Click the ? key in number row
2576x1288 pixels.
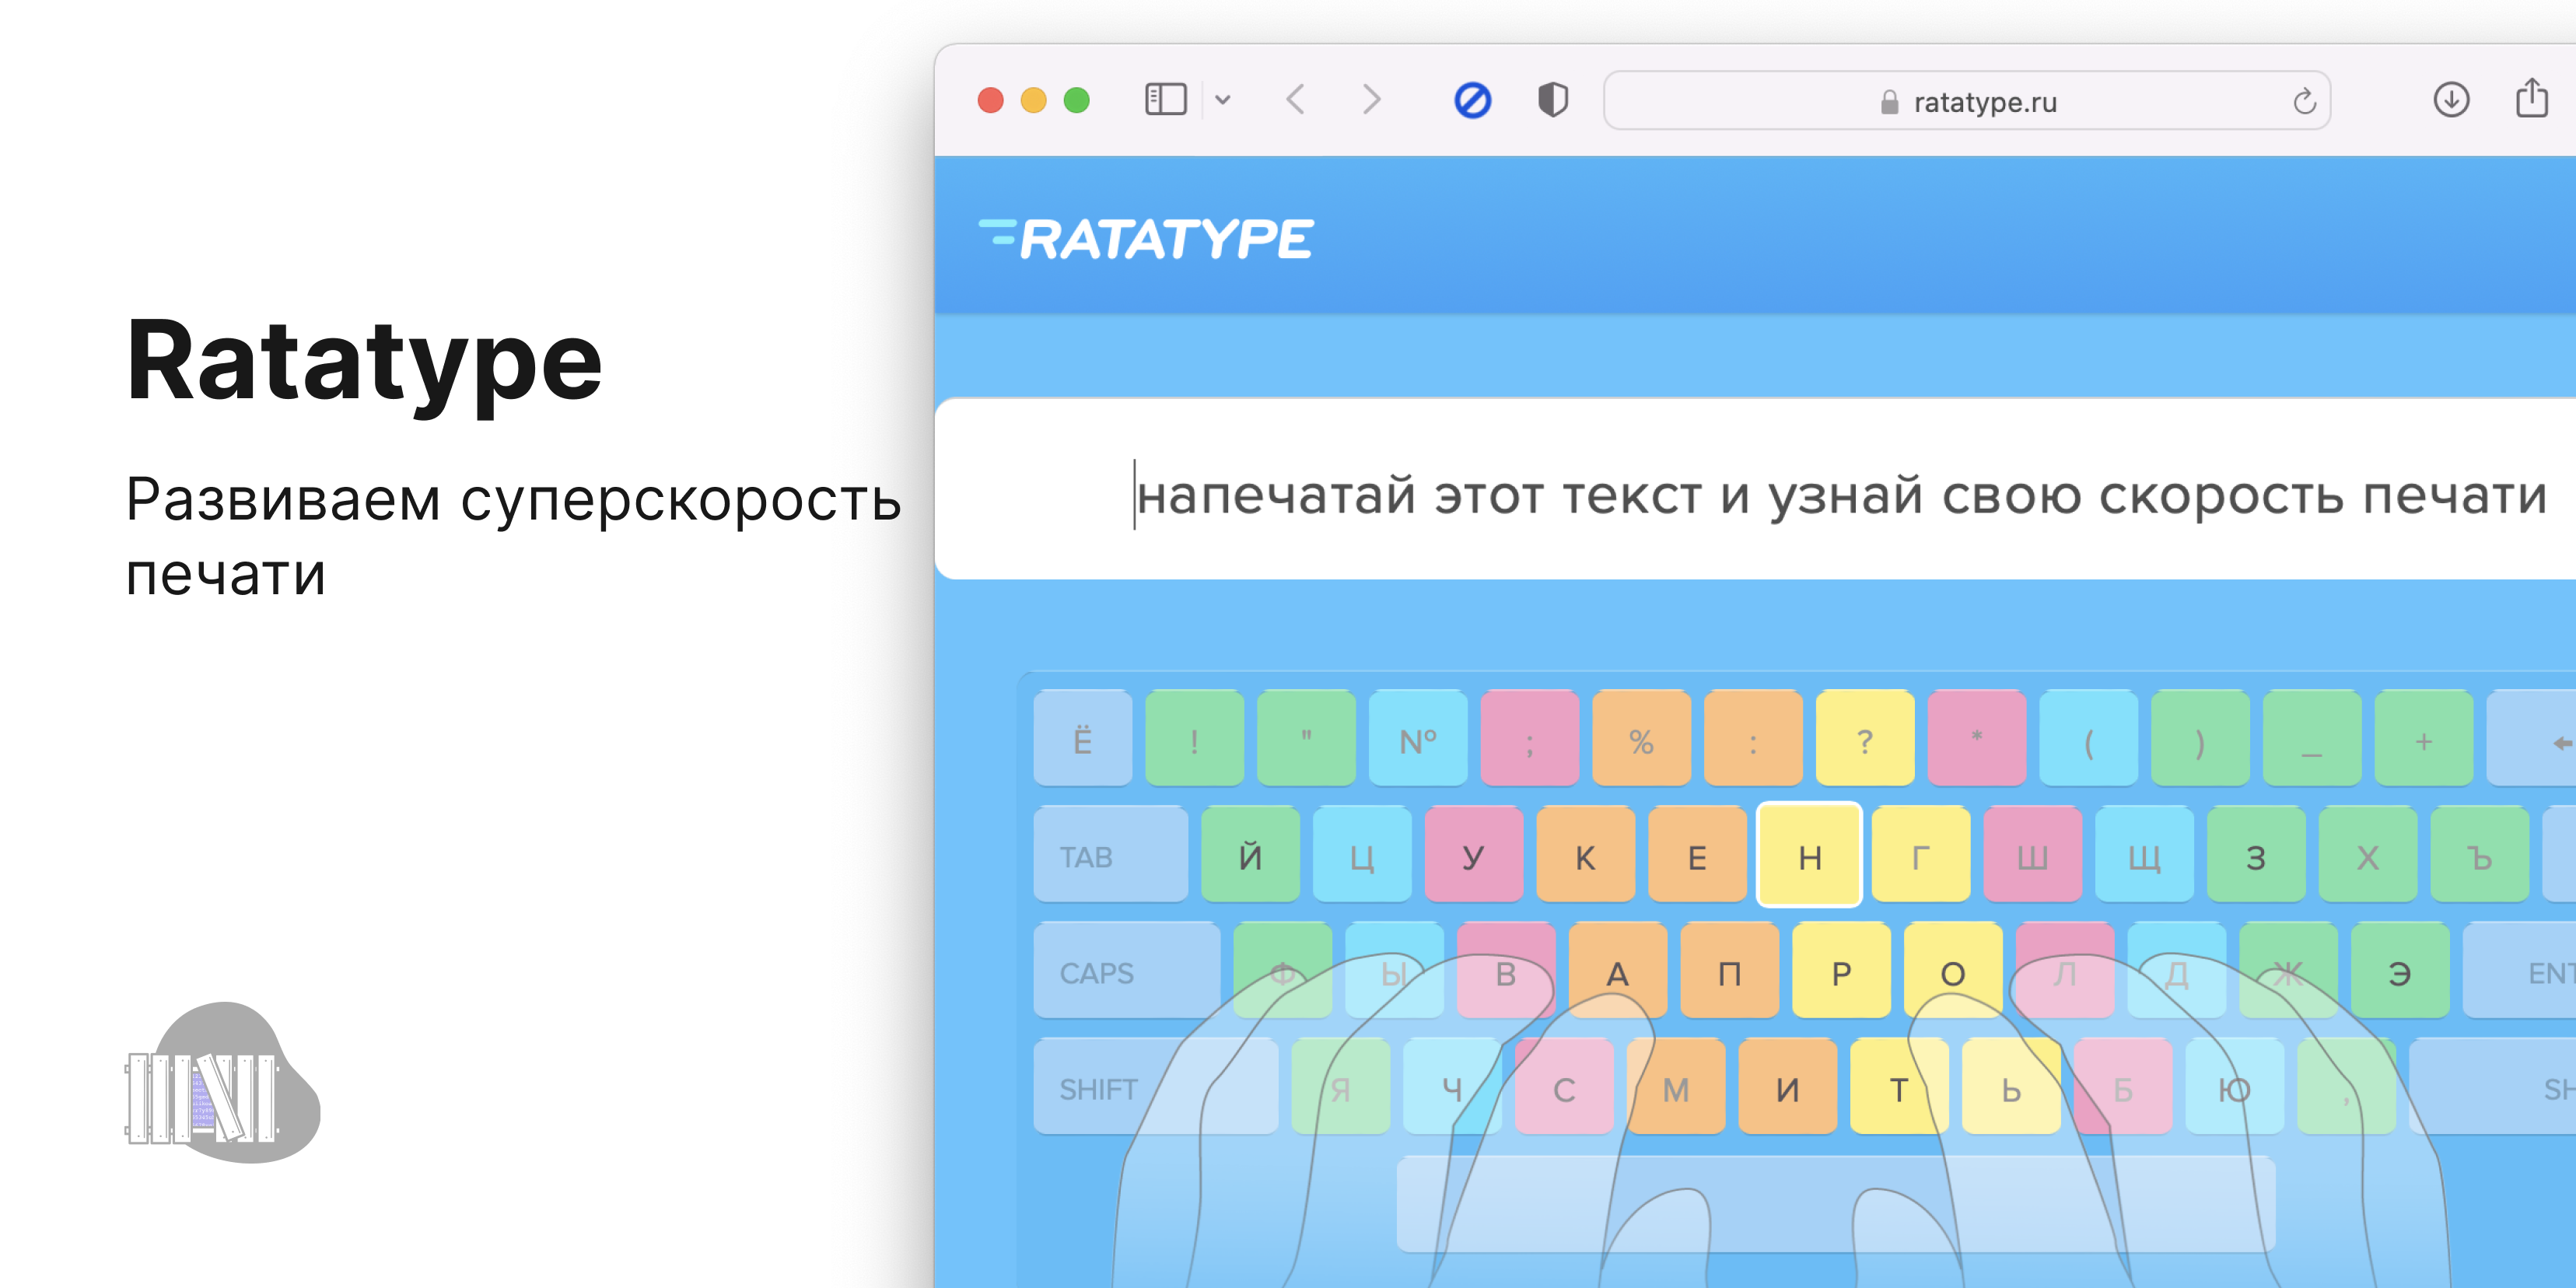coord(1865,738)
